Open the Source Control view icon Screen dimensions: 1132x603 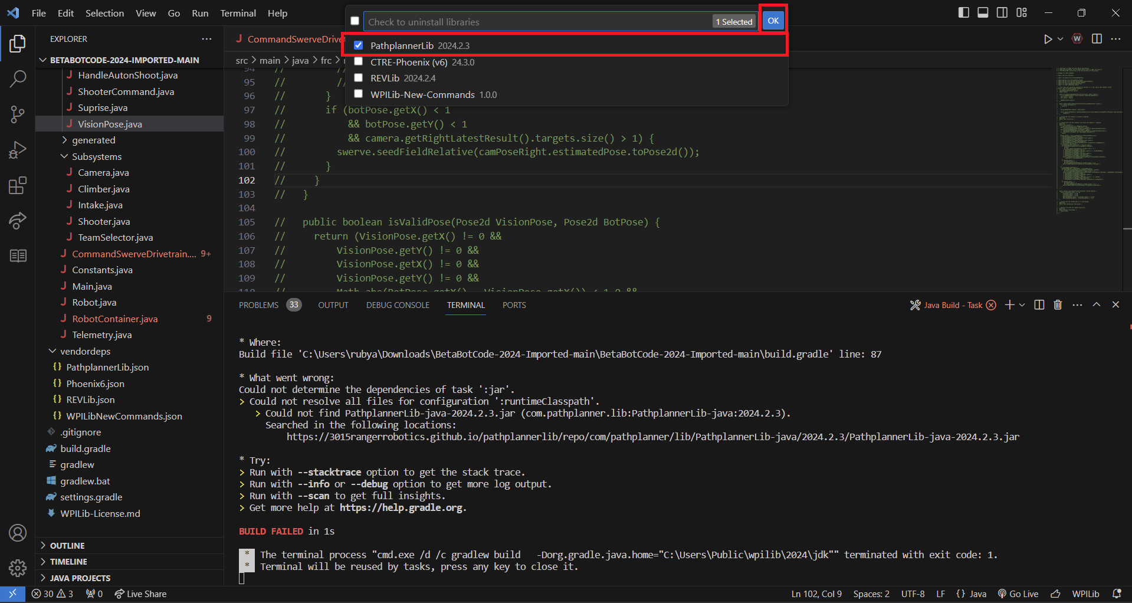tap(18, 114)
